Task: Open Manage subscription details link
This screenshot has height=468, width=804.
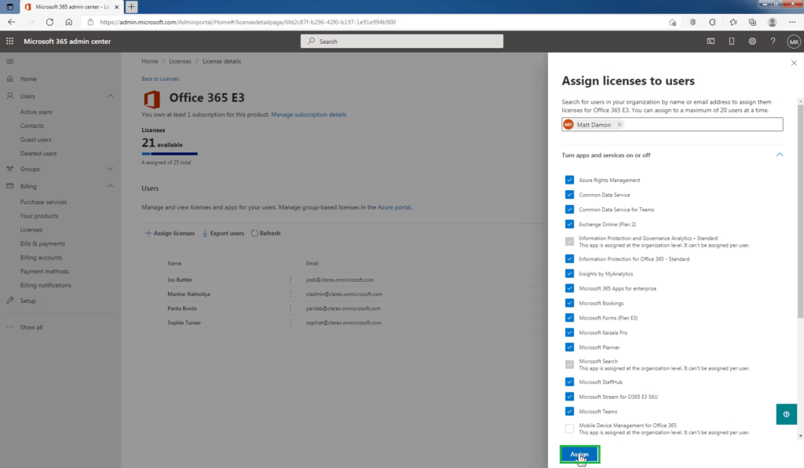Action: (309, 115)
